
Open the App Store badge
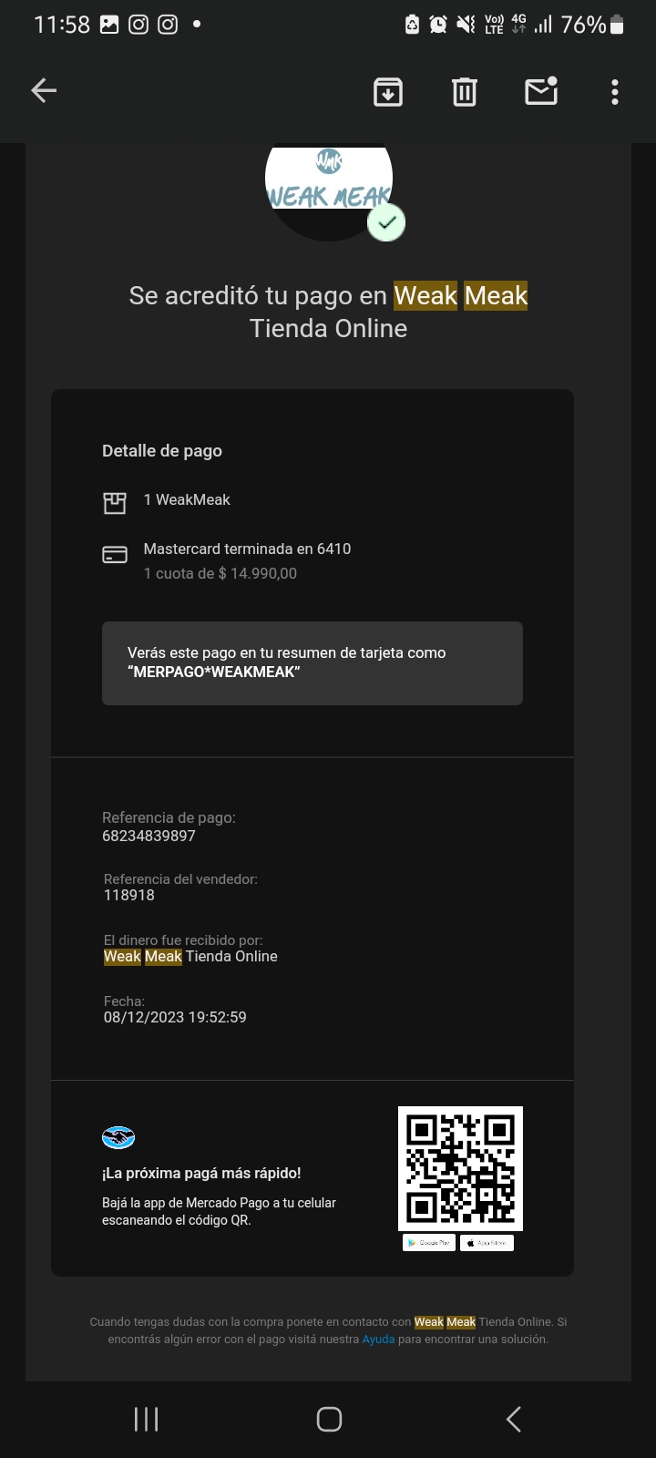point(487,1243)
